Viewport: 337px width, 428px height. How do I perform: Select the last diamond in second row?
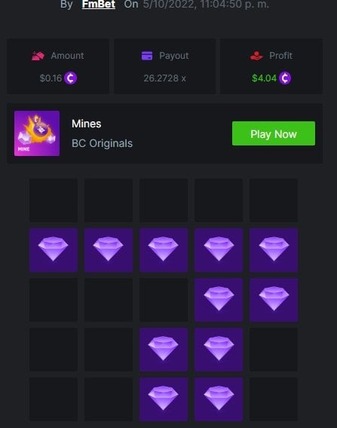[274, 250]
